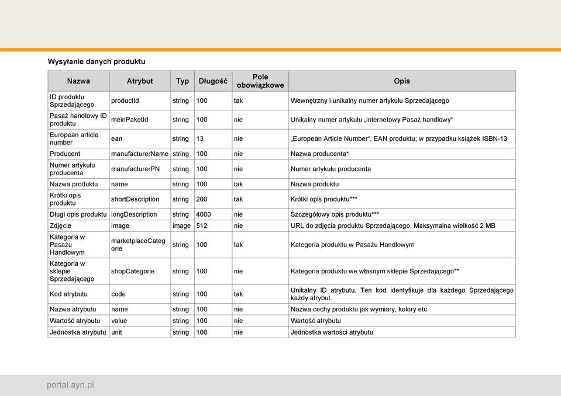Select the 'Jednostka atrybutu' name cell

tap(78, 332)
